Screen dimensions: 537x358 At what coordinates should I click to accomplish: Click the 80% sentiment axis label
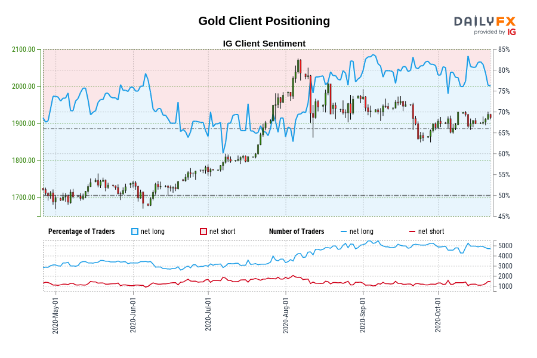504,70
